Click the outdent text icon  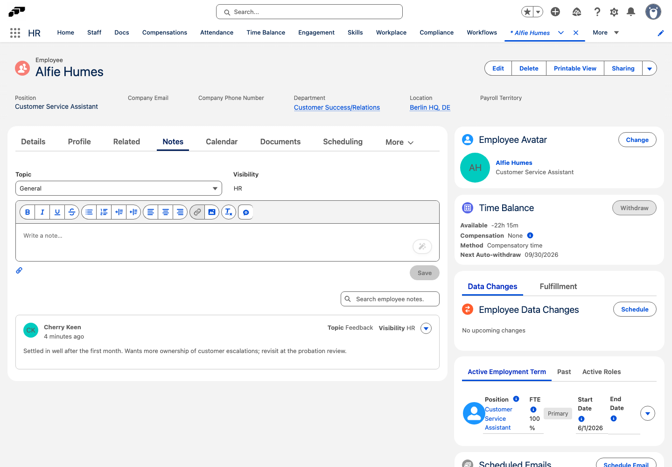coord(133,212)
